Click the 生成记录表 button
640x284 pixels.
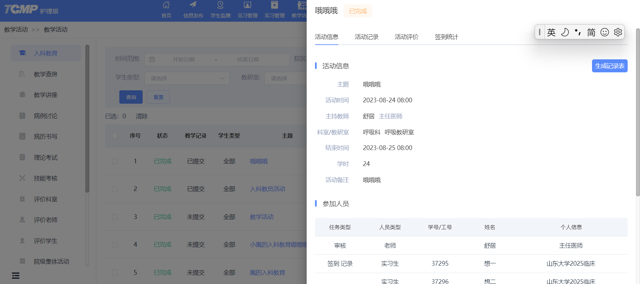(610, 66)
